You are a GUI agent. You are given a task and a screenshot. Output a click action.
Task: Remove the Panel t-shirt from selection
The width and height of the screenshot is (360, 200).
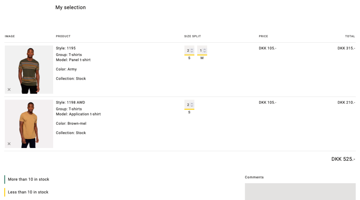point(9,90)
